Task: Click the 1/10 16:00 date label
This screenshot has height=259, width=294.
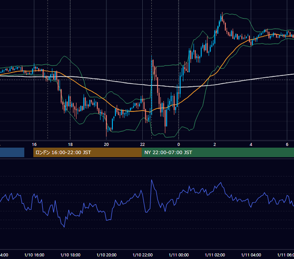Action: (34, 255)
